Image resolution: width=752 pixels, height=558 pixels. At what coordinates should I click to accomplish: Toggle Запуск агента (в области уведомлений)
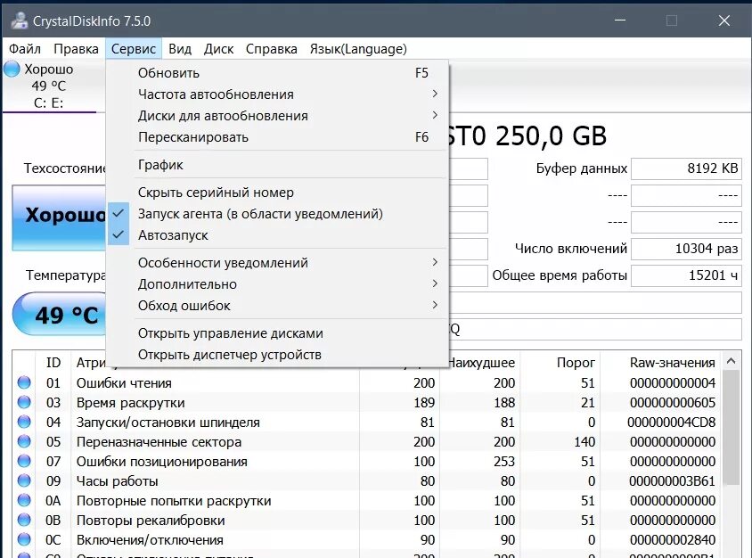tap(277, 214)
